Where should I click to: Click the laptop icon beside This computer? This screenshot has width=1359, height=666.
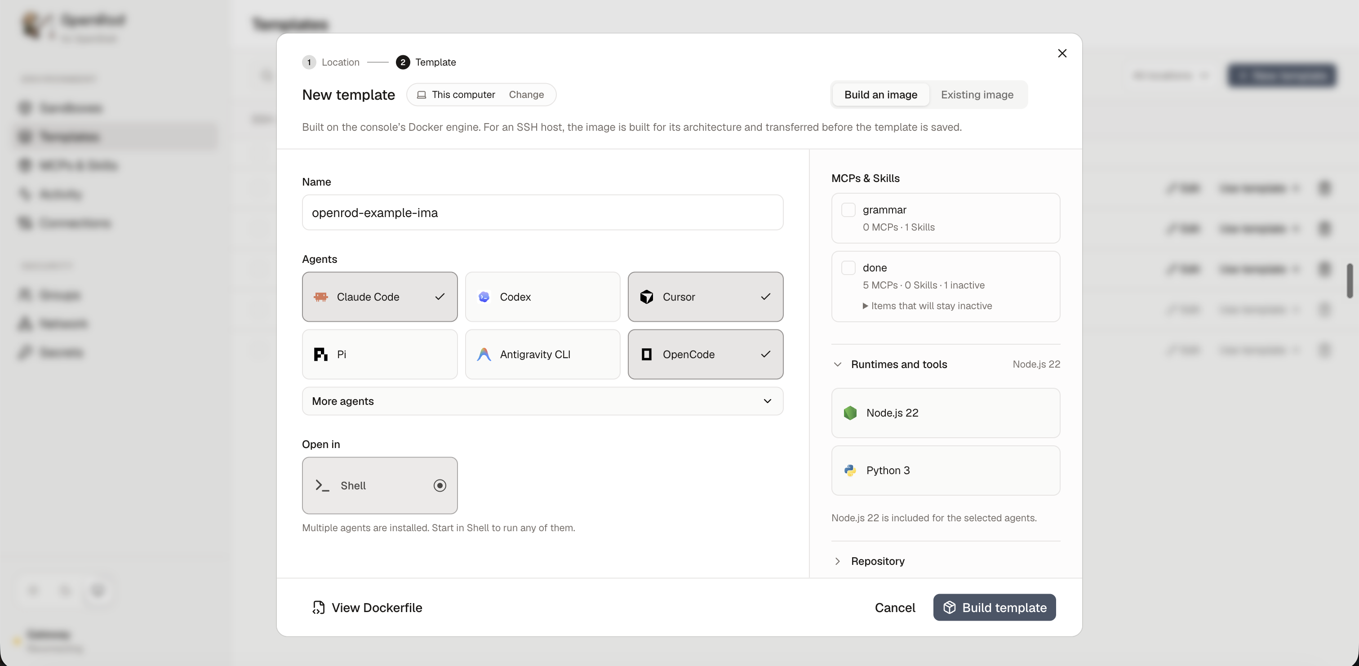(x=422, y=95)
